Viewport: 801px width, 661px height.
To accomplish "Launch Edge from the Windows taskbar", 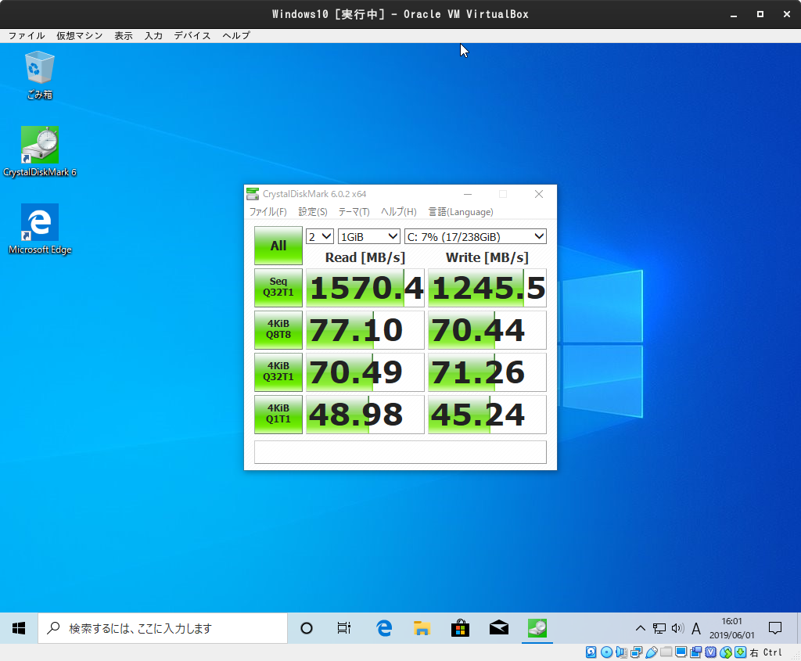I will (383, 628).
